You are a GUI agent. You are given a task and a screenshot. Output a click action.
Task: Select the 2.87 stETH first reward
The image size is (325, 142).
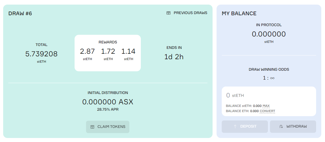(87, 54)
